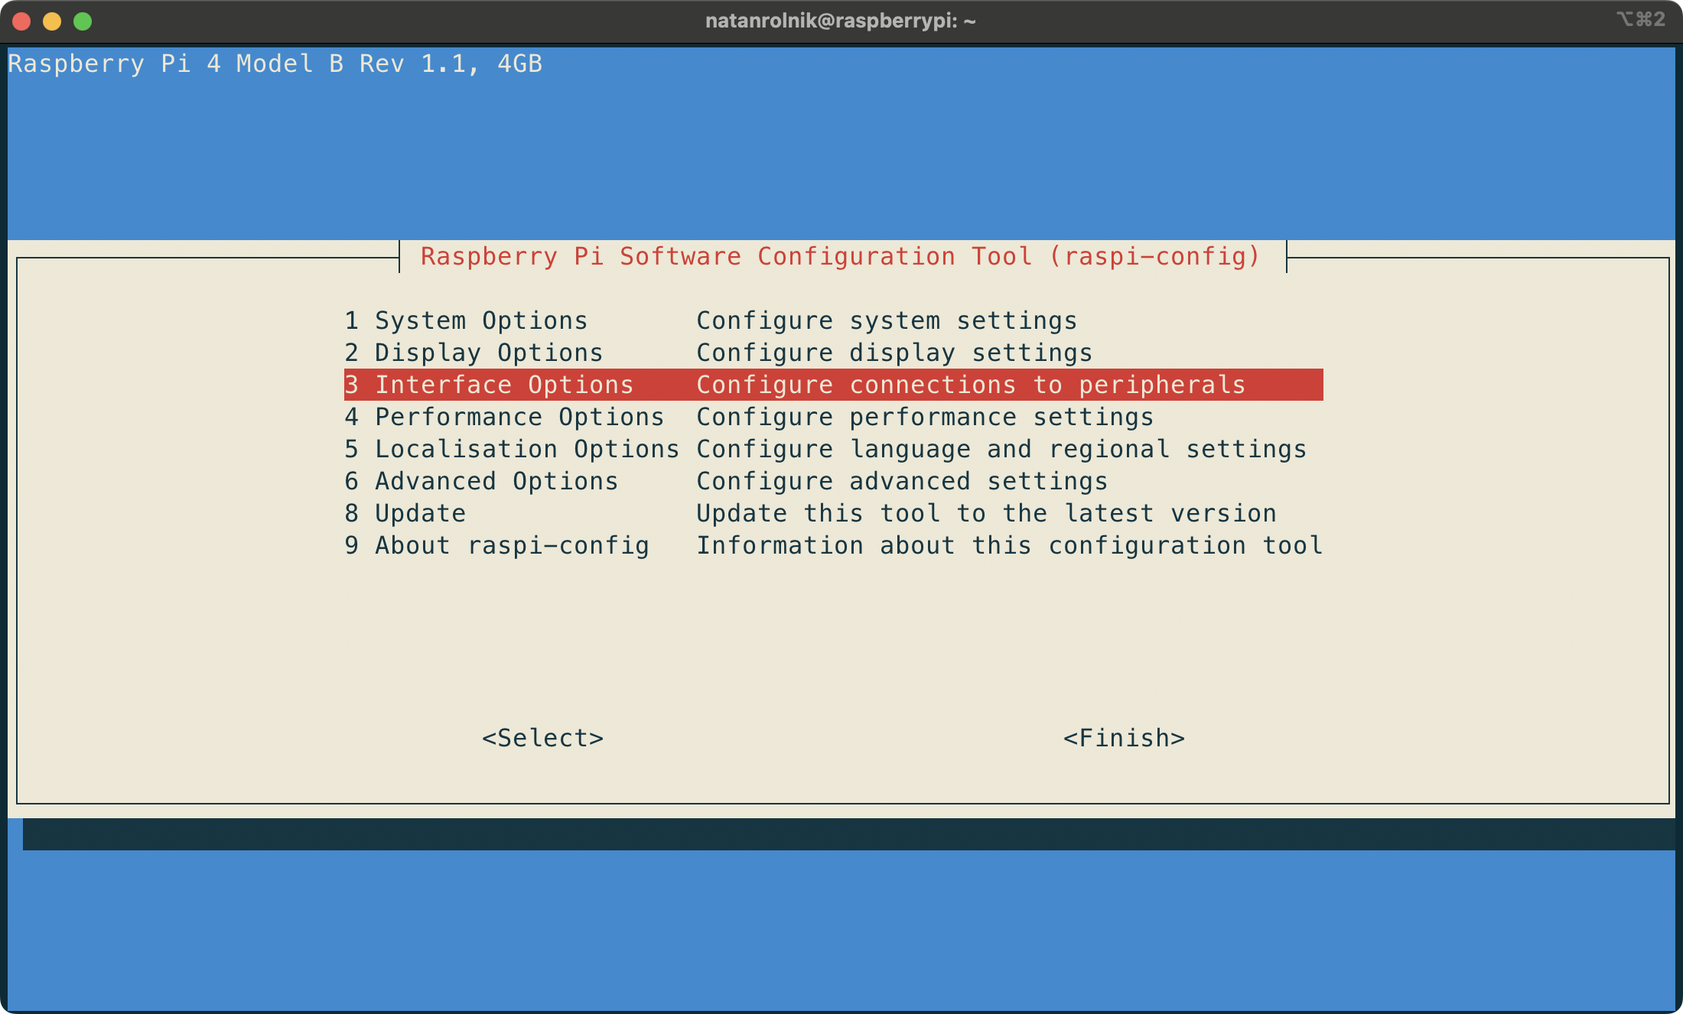Click the raspi-config dialog title text
This screenshot has height=1014, width=1683.
(x=840, y=256)
